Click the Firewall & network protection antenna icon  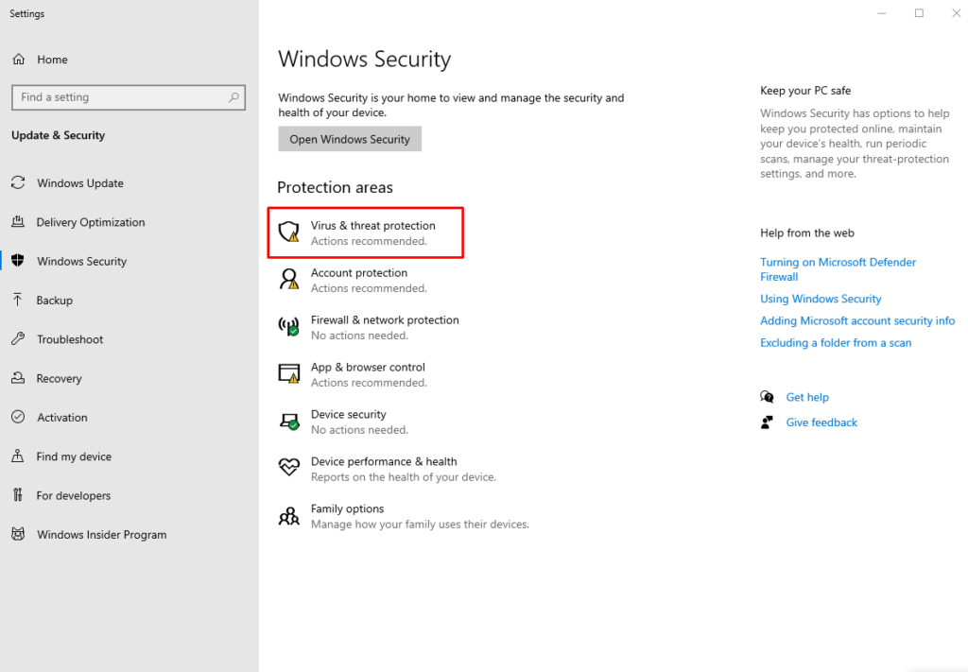pos(289,326)
